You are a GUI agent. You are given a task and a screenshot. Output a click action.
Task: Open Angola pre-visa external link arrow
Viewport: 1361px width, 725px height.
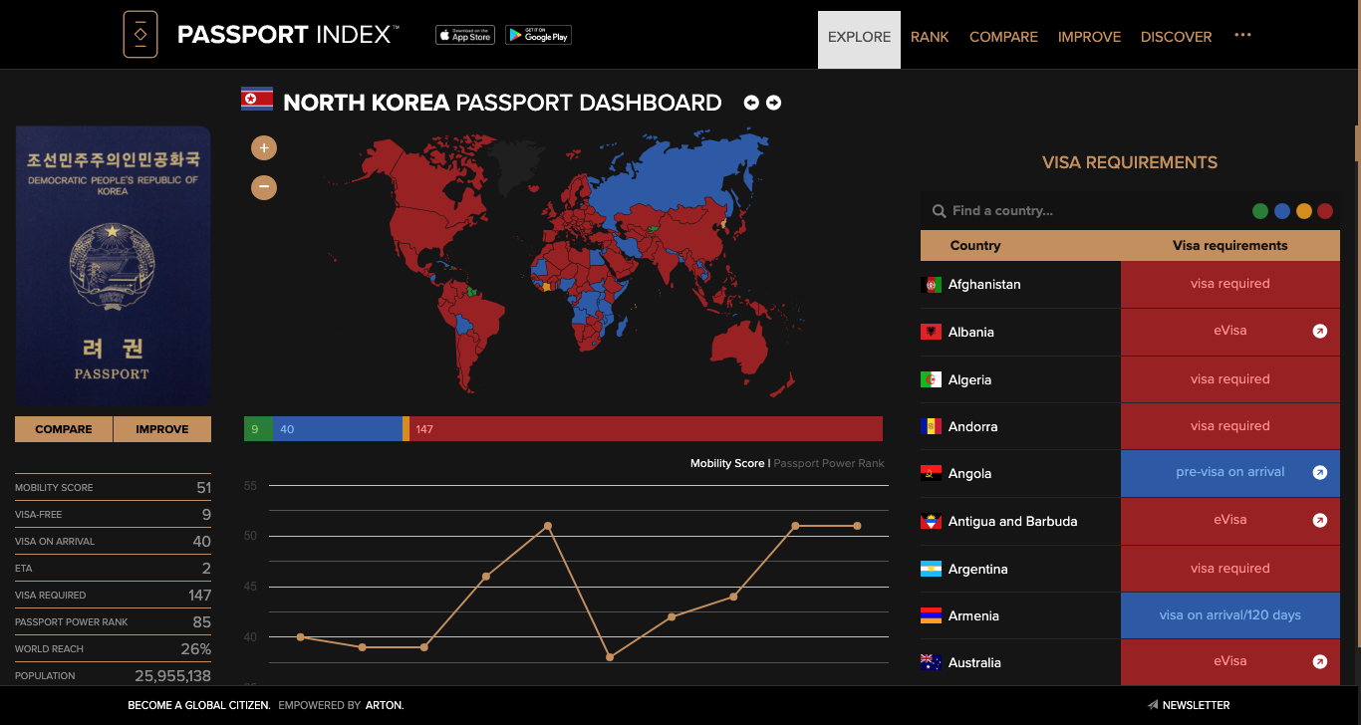coord(1320,473)
